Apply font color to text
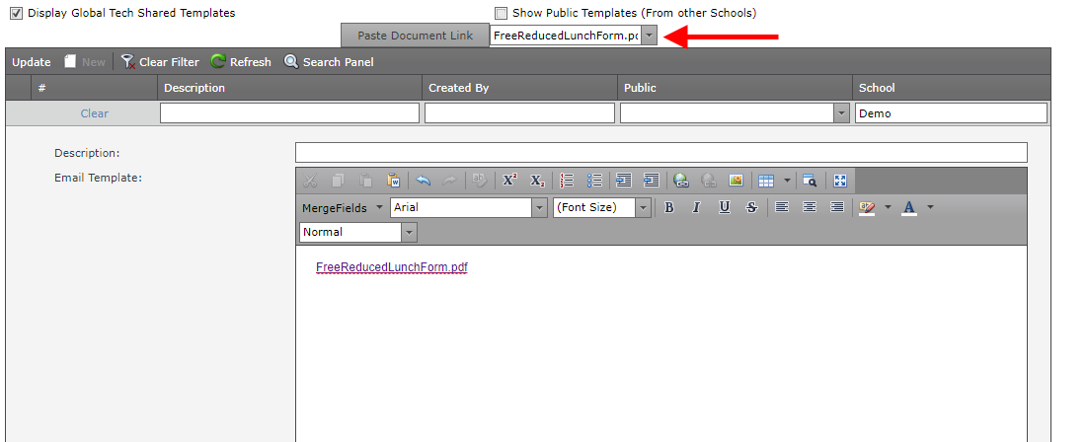The width and height of the screenshot is (1087, 442). tap(909, 207)
